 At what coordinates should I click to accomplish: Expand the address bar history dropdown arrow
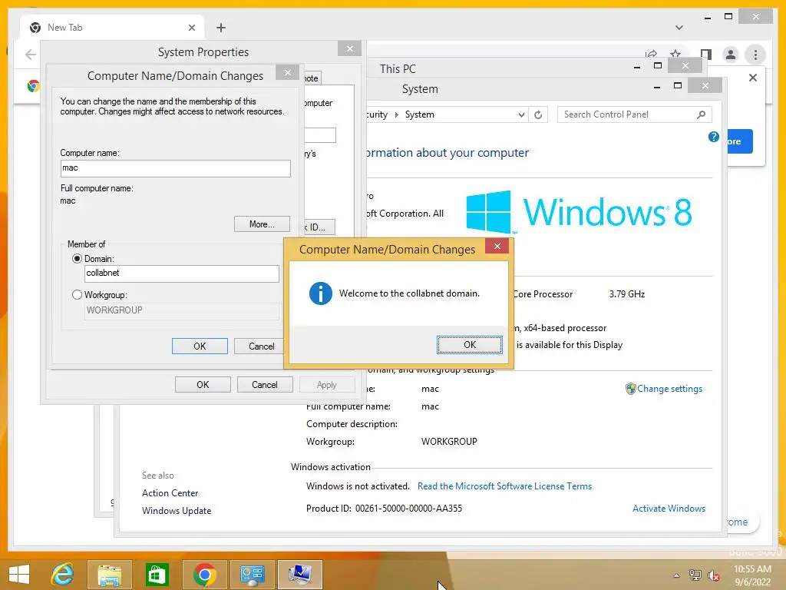tap(521, 115)
